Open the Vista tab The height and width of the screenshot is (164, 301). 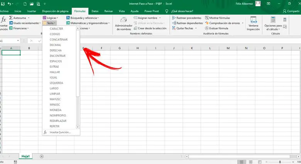click(122, 11)
